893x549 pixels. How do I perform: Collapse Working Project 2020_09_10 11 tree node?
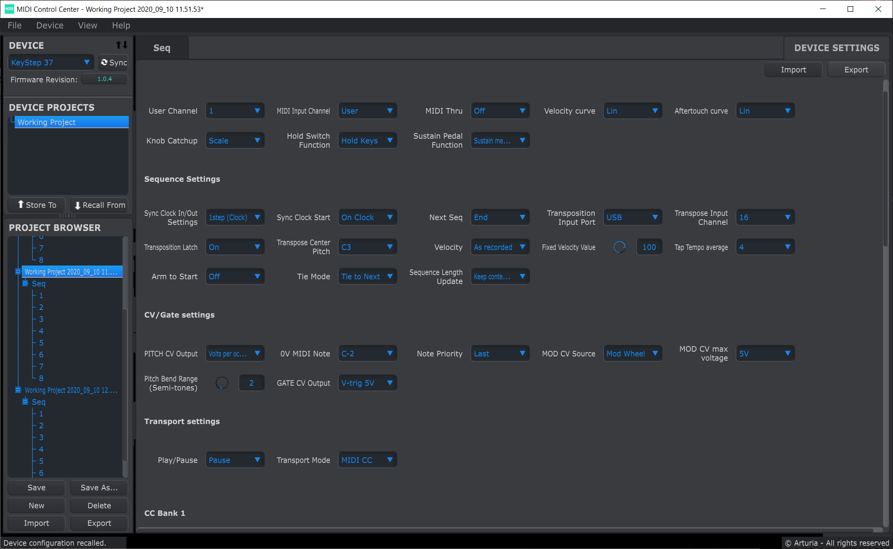point(18,272)
